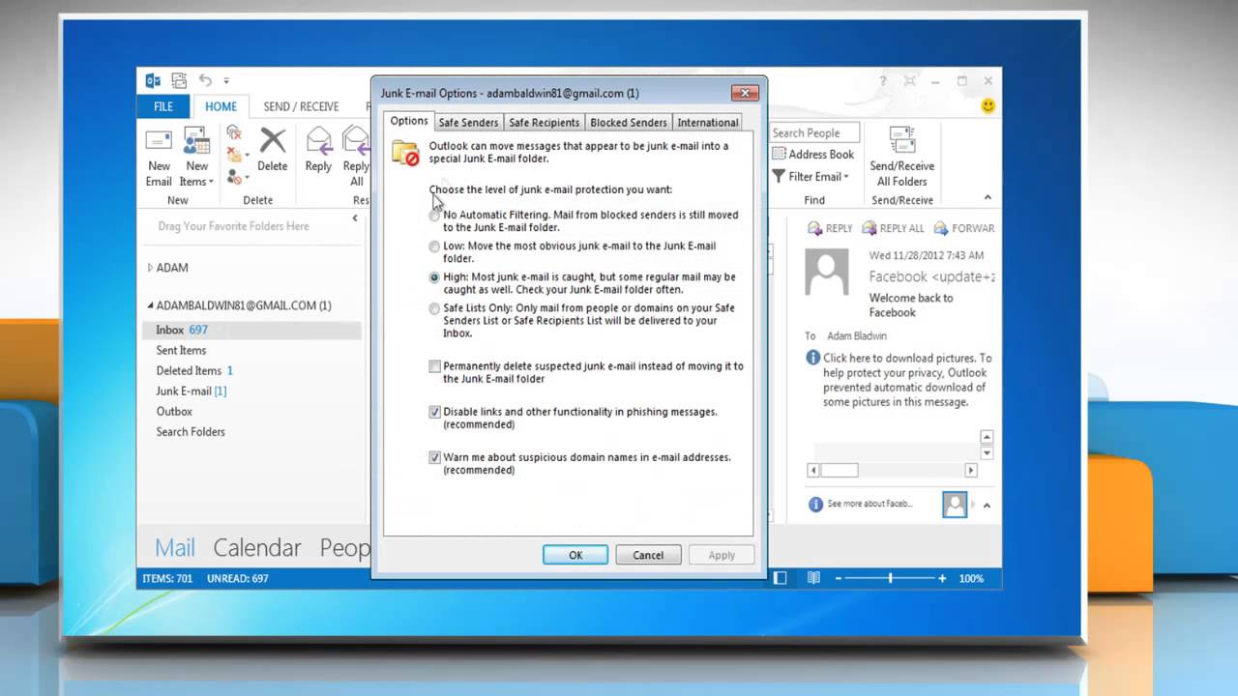Click Send/Receive All Folders quick access icon

click(179, 80)
